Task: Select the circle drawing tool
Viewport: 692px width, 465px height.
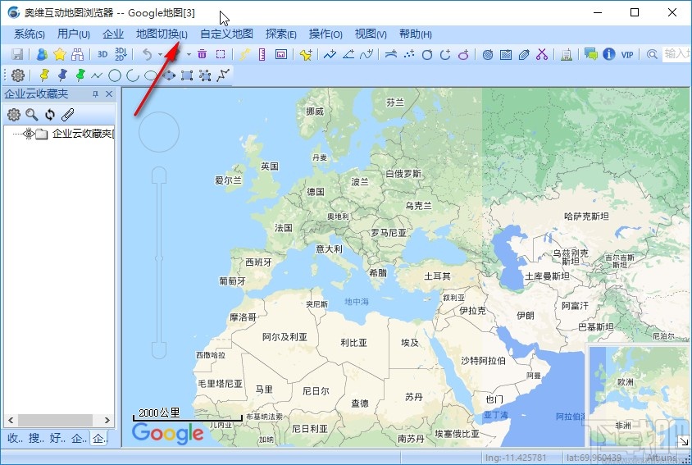Action: pyautogui.click(x=115, y=75)
